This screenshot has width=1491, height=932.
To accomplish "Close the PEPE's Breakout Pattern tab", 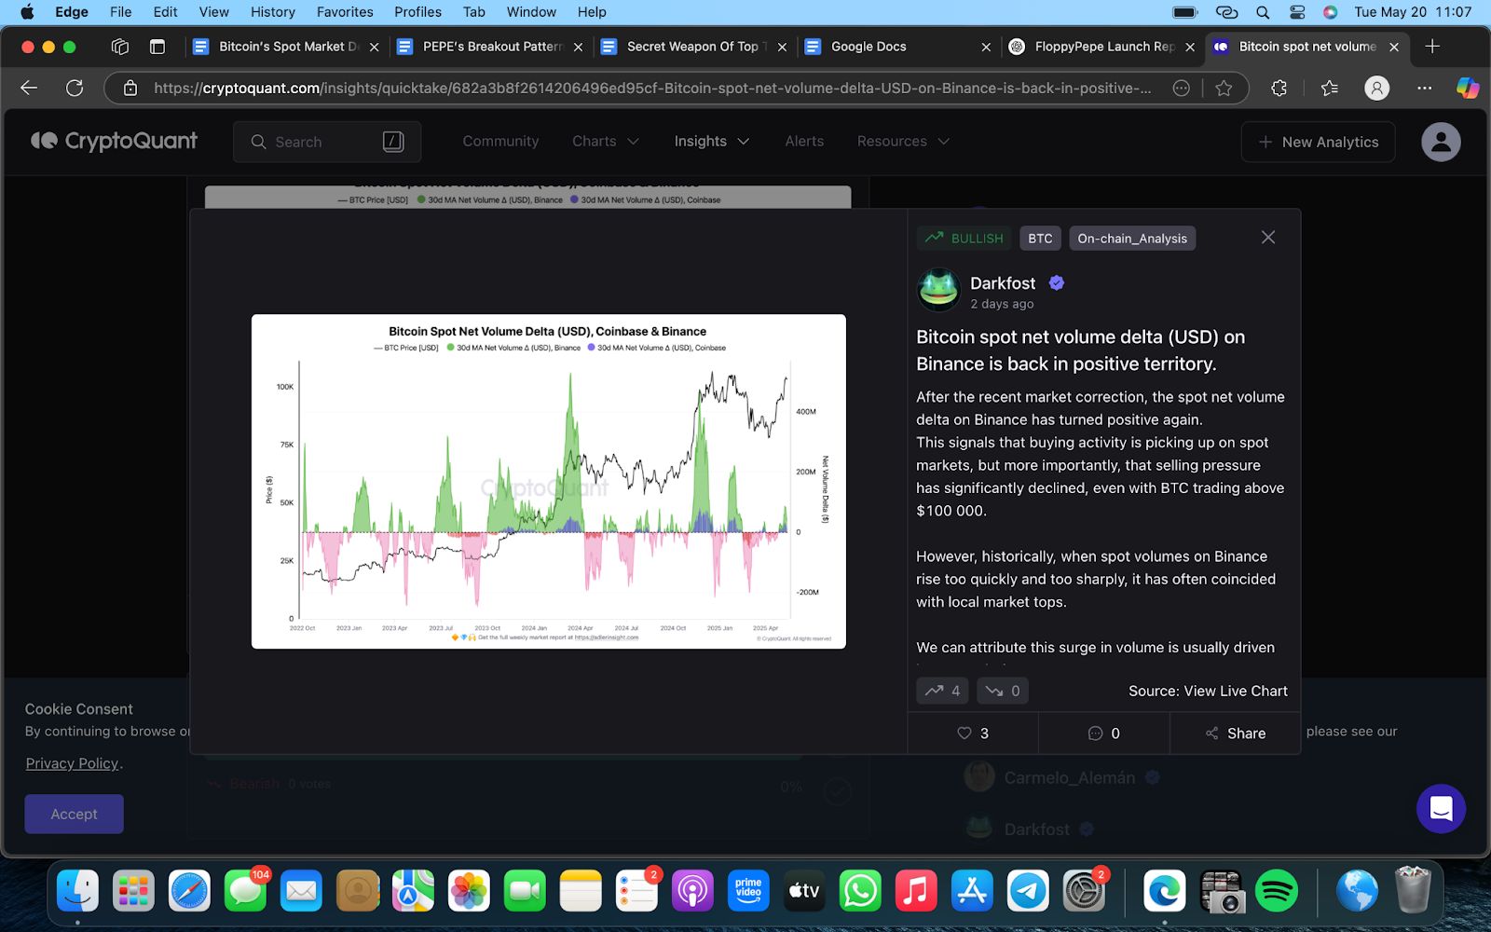I will pos(578,47).
